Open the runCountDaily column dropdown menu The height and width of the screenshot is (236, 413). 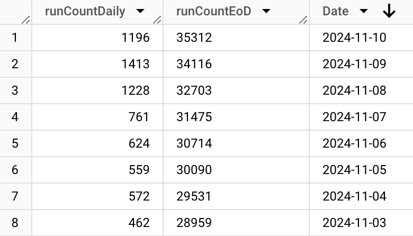tap(140, 11)
